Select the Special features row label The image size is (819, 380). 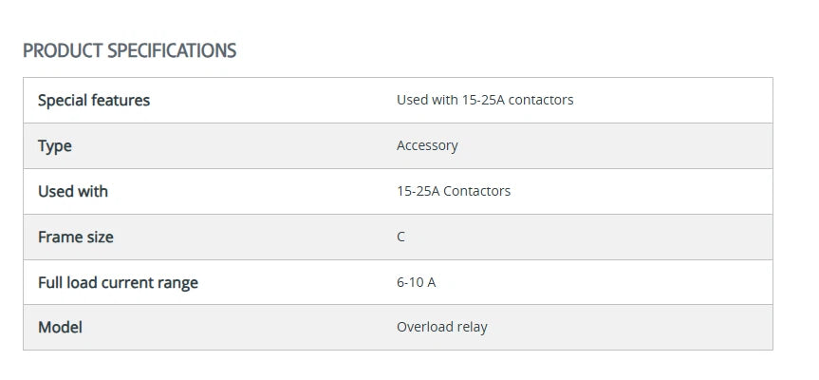[93, 100]
